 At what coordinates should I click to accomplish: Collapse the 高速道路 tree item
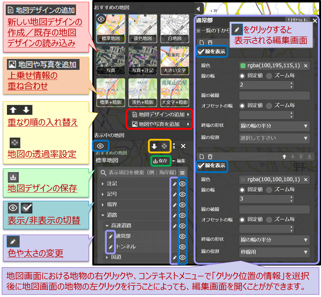coord(107,226)
